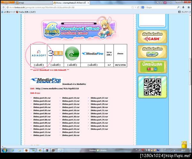192x159 pixels.
Task: Select the Divina browser tab
Action: click(x=71, y=3)
